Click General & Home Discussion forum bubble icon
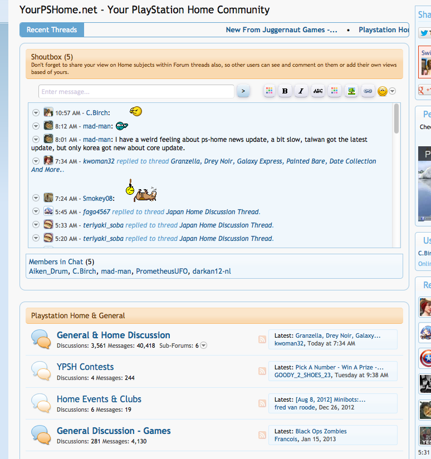Screen dimensions: 431x459 (41, 339)
